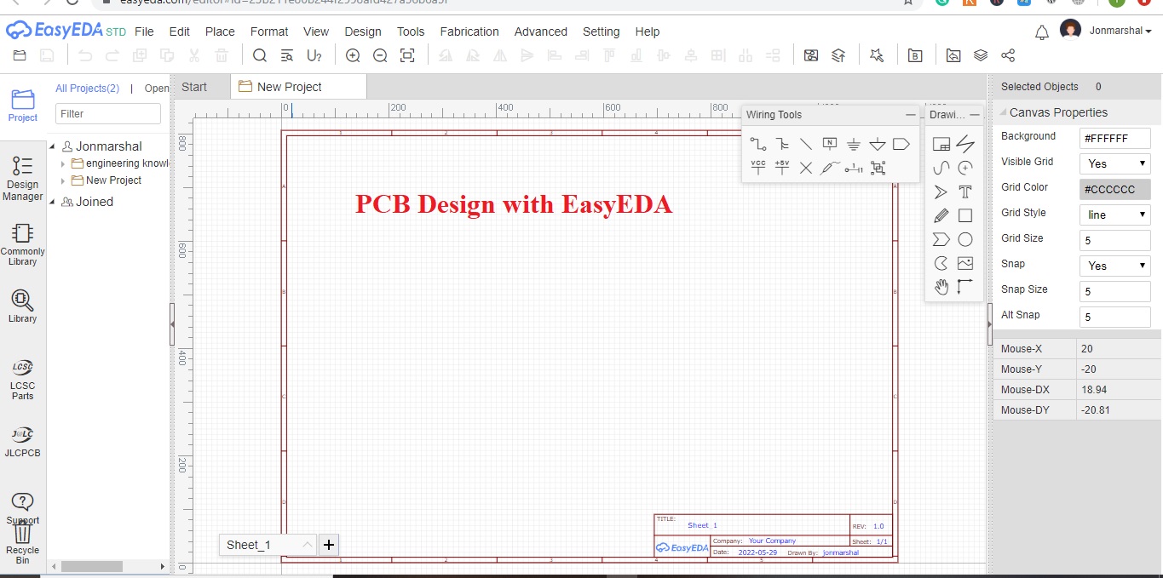The image size is (1163, 578).
Task: Place a Net Label using Wiring Tools
Action: tap(829, 143)
